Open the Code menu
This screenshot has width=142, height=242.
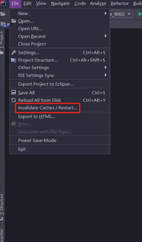click(x=80, y=3)
